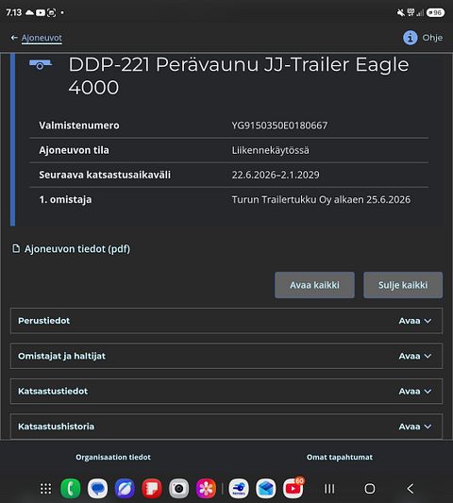The width and height of the screenshot is (453, 503).
Task: Open the Omat tapahtumat tab
Action: 340,457
